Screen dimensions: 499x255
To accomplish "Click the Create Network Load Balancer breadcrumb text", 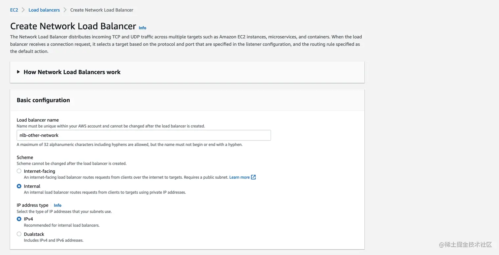I will coord(102,10).
